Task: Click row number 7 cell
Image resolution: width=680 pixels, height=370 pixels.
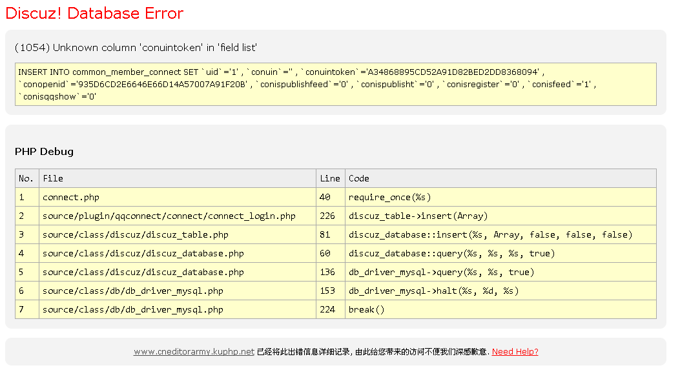Action: (x=27, y=309)
